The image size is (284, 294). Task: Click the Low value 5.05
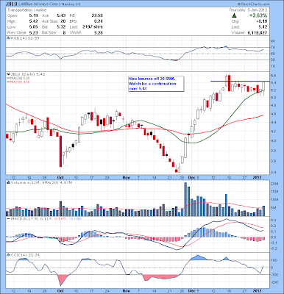(33, 27)
